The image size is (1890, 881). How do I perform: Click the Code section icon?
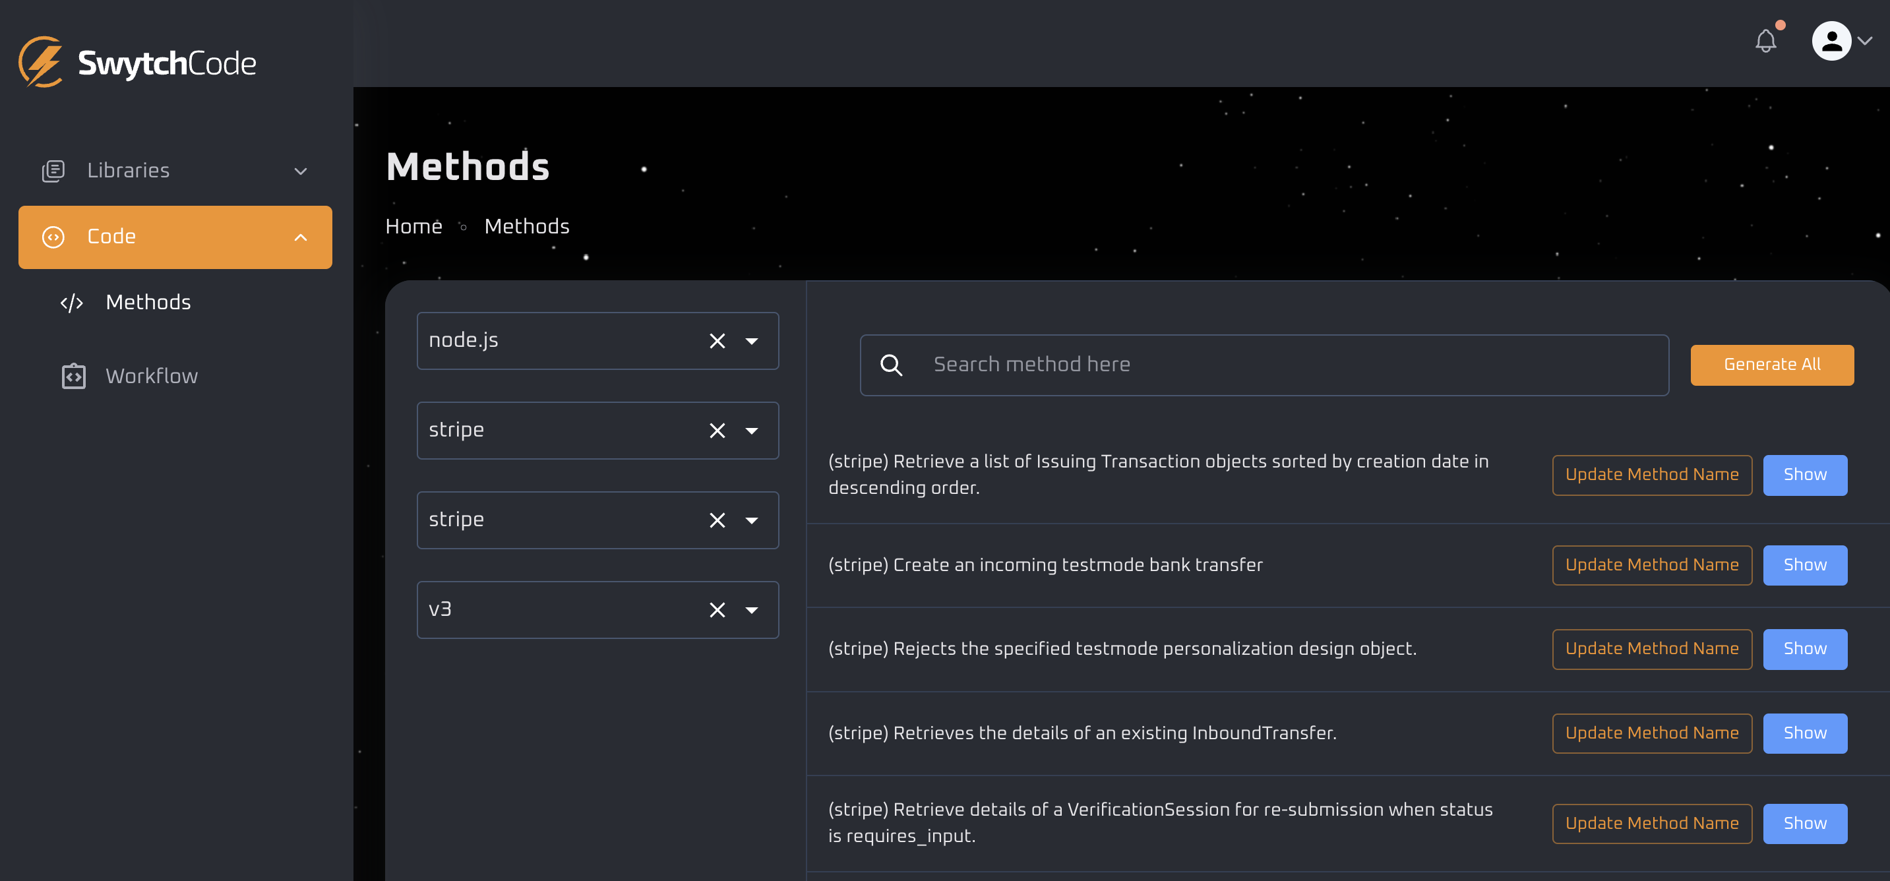coord(53,236)
